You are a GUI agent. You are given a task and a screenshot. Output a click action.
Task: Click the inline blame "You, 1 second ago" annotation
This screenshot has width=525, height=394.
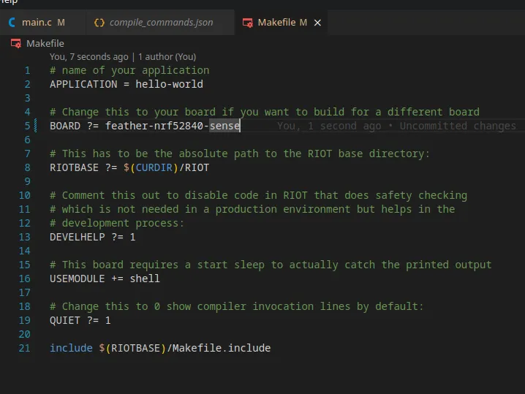point(329,126)
